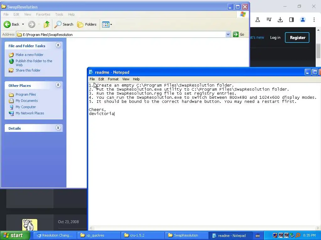Viewport: 321px width, 240px height.
Task: Open Notepad's File menu
Action: pyautogui.click(x=92, y=79)
